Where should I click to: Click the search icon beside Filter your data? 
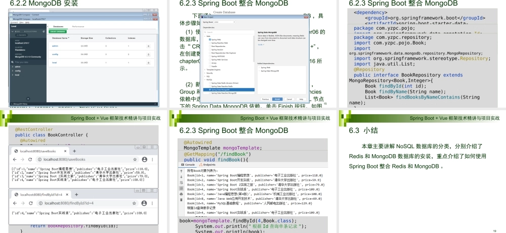[x=12, y=62]
